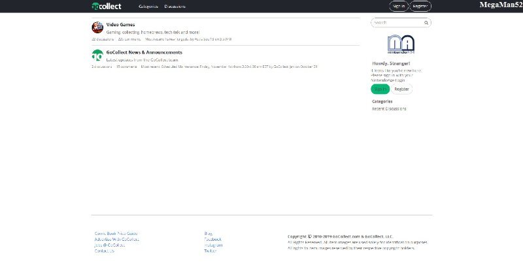The width and height of the screenshot is (523, 265).
Task: Select Recent Discussions in sidebar
Action: tap(389, 108)
